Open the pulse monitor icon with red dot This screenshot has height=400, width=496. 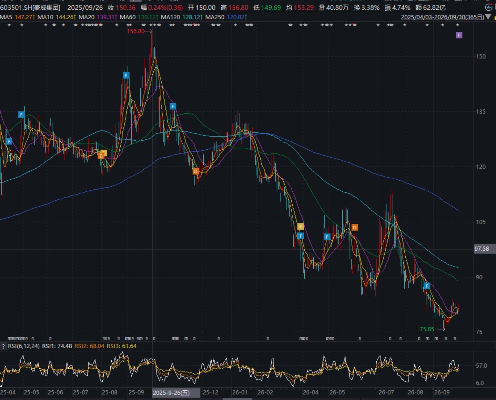point(488,7)
